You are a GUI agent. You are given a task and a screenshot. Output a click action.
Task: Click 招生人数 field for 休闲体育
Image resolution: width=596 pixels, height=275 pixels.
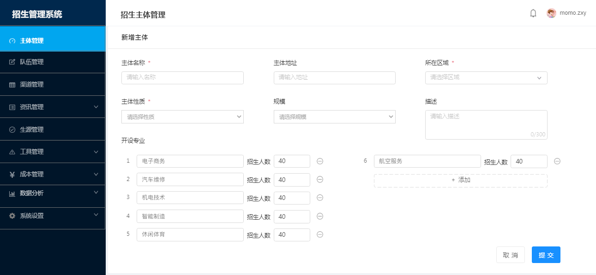[x=292, y=235]
